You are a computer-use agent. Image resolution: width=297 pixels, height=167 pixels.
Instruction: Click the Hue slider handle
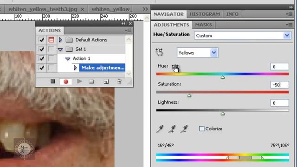click(223, 77)
